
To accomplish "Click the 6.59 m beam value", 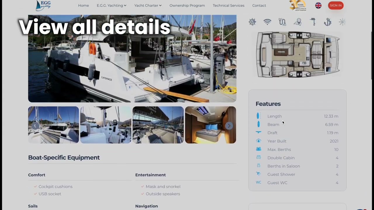I will click(x=332, y=125).
